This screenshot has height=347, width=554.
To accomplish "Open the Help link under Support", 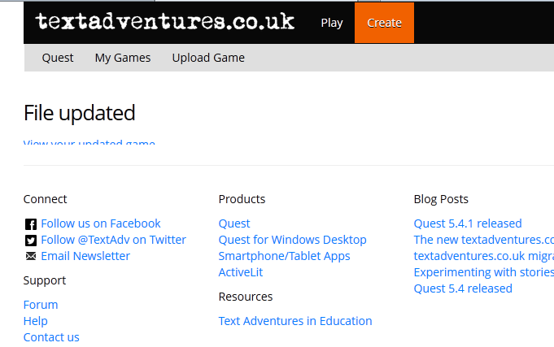I will pyautogui.click(x=36, y=321).
